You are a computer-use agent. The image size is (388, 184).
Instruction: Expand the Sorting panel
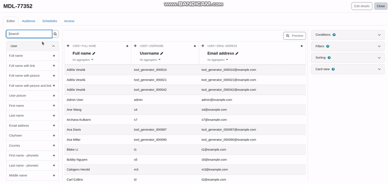tap(348, 58)
